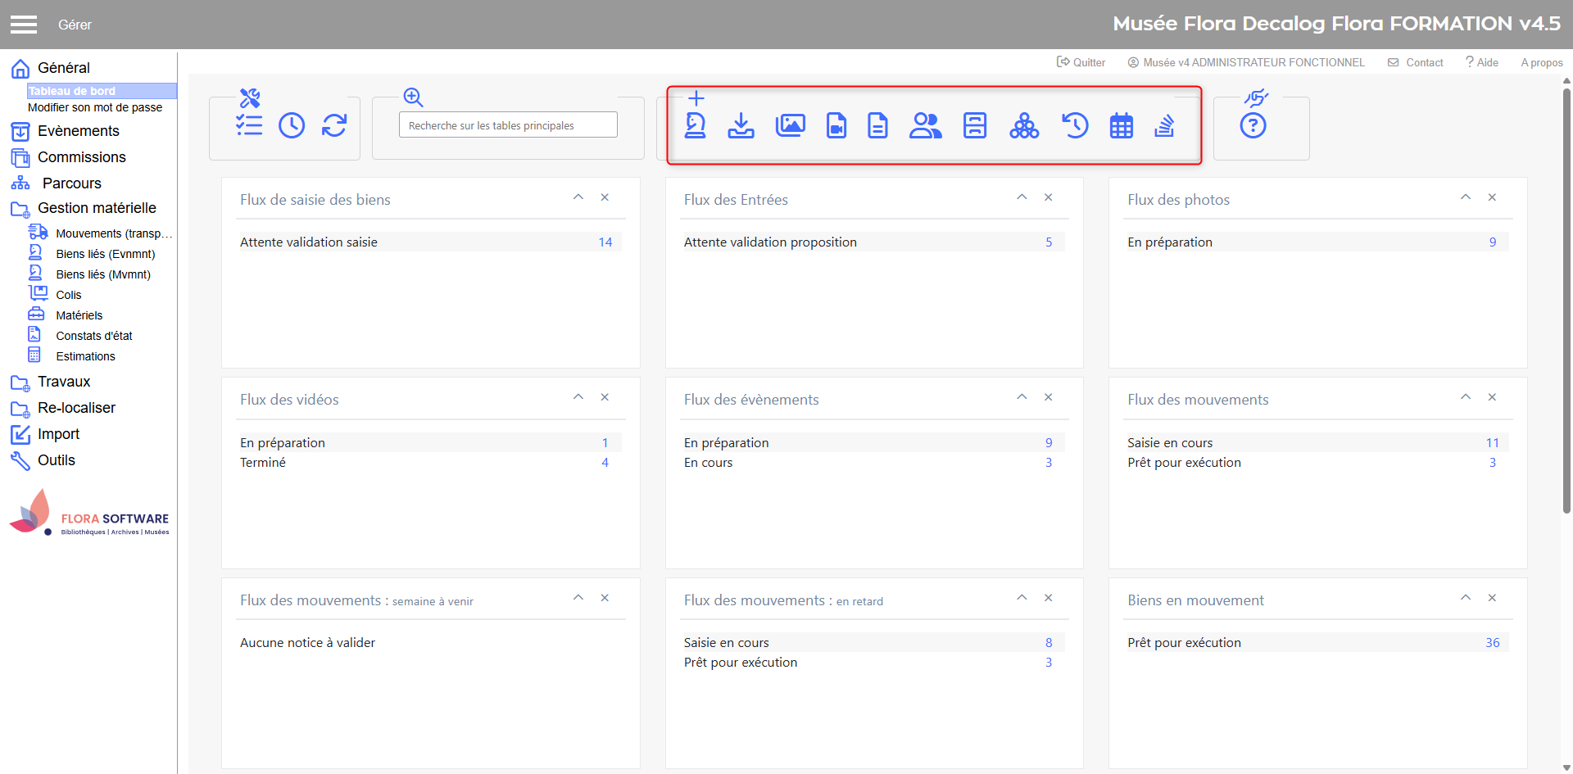This screenshot has width=1573, height=774.
Task: Click the refresh dashboard icon
Action: 334,125
